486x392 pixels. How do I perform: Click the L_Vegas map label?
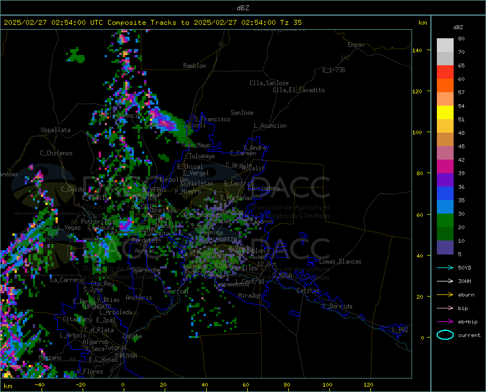[x=69, y=228]
